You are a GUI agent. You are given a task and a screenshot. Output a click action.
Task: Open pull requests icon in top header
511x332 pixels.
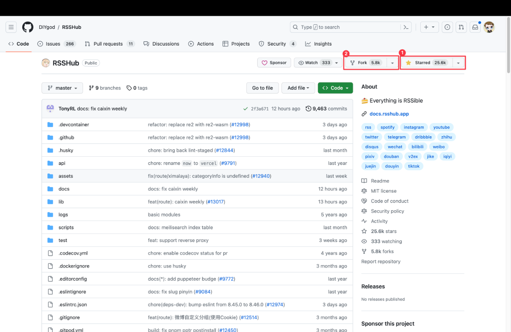[x=461, y=27]
